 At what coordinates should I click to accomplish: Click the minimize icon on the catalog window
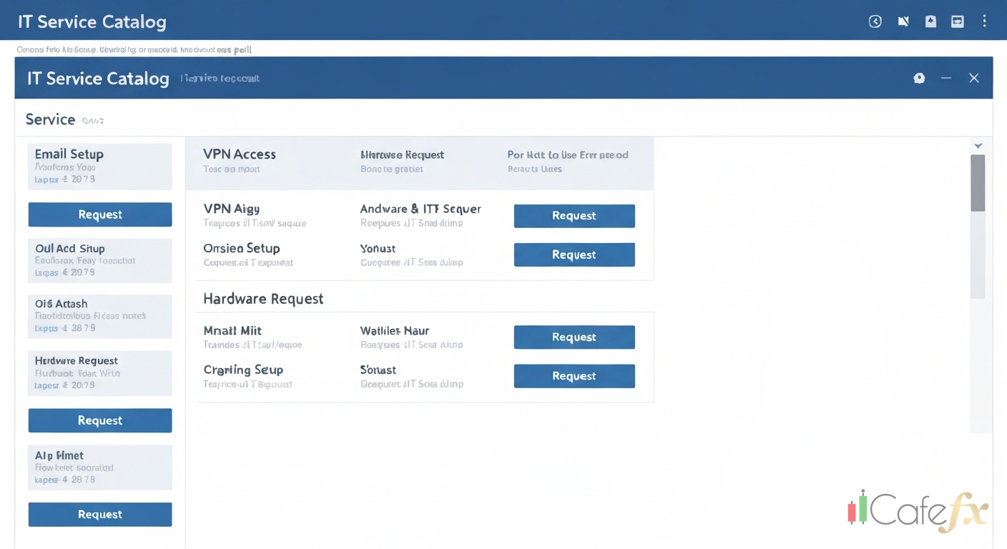946,78
